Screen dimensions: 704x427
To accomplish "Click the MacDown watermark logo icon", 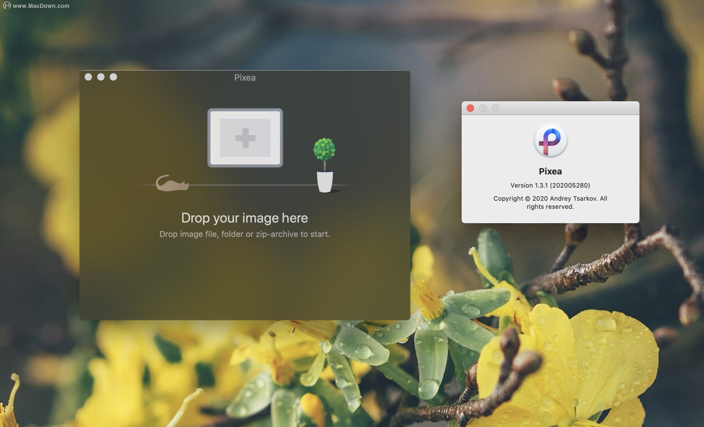I will pyautogui.click(x=7, y=5).
